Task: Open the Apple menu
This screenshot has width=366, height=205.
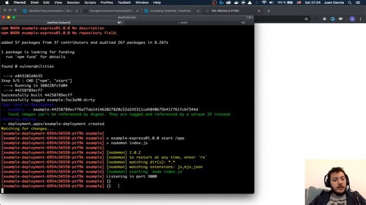Action: 7,2
